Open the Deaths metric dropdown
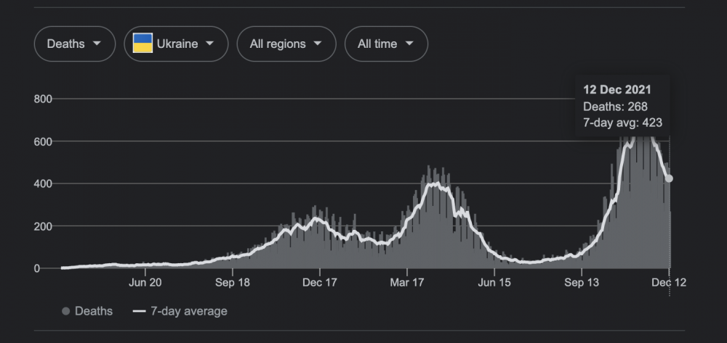This screenshot has height=343, width=727. (x=74, y=44)
